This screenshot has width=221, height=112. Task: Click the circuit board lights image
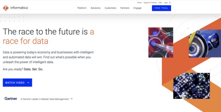[191, 86]
